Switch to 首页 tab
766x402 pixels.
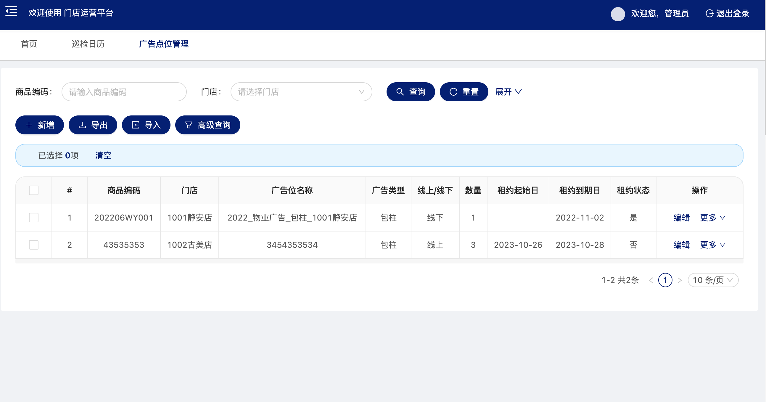(29, 44)
